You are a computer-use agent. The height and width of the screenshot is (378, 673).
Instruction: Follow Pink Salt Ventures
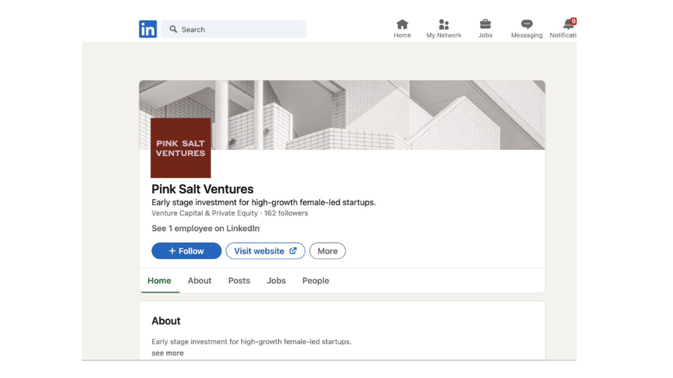point(186,251)
